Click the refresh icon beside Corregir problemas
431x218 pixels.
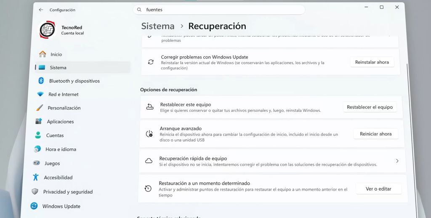(151, 62)
